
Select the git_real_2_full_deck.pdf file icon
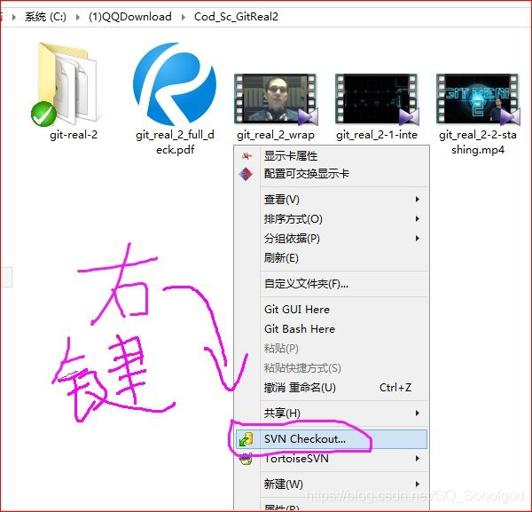[x=175, y=84]
